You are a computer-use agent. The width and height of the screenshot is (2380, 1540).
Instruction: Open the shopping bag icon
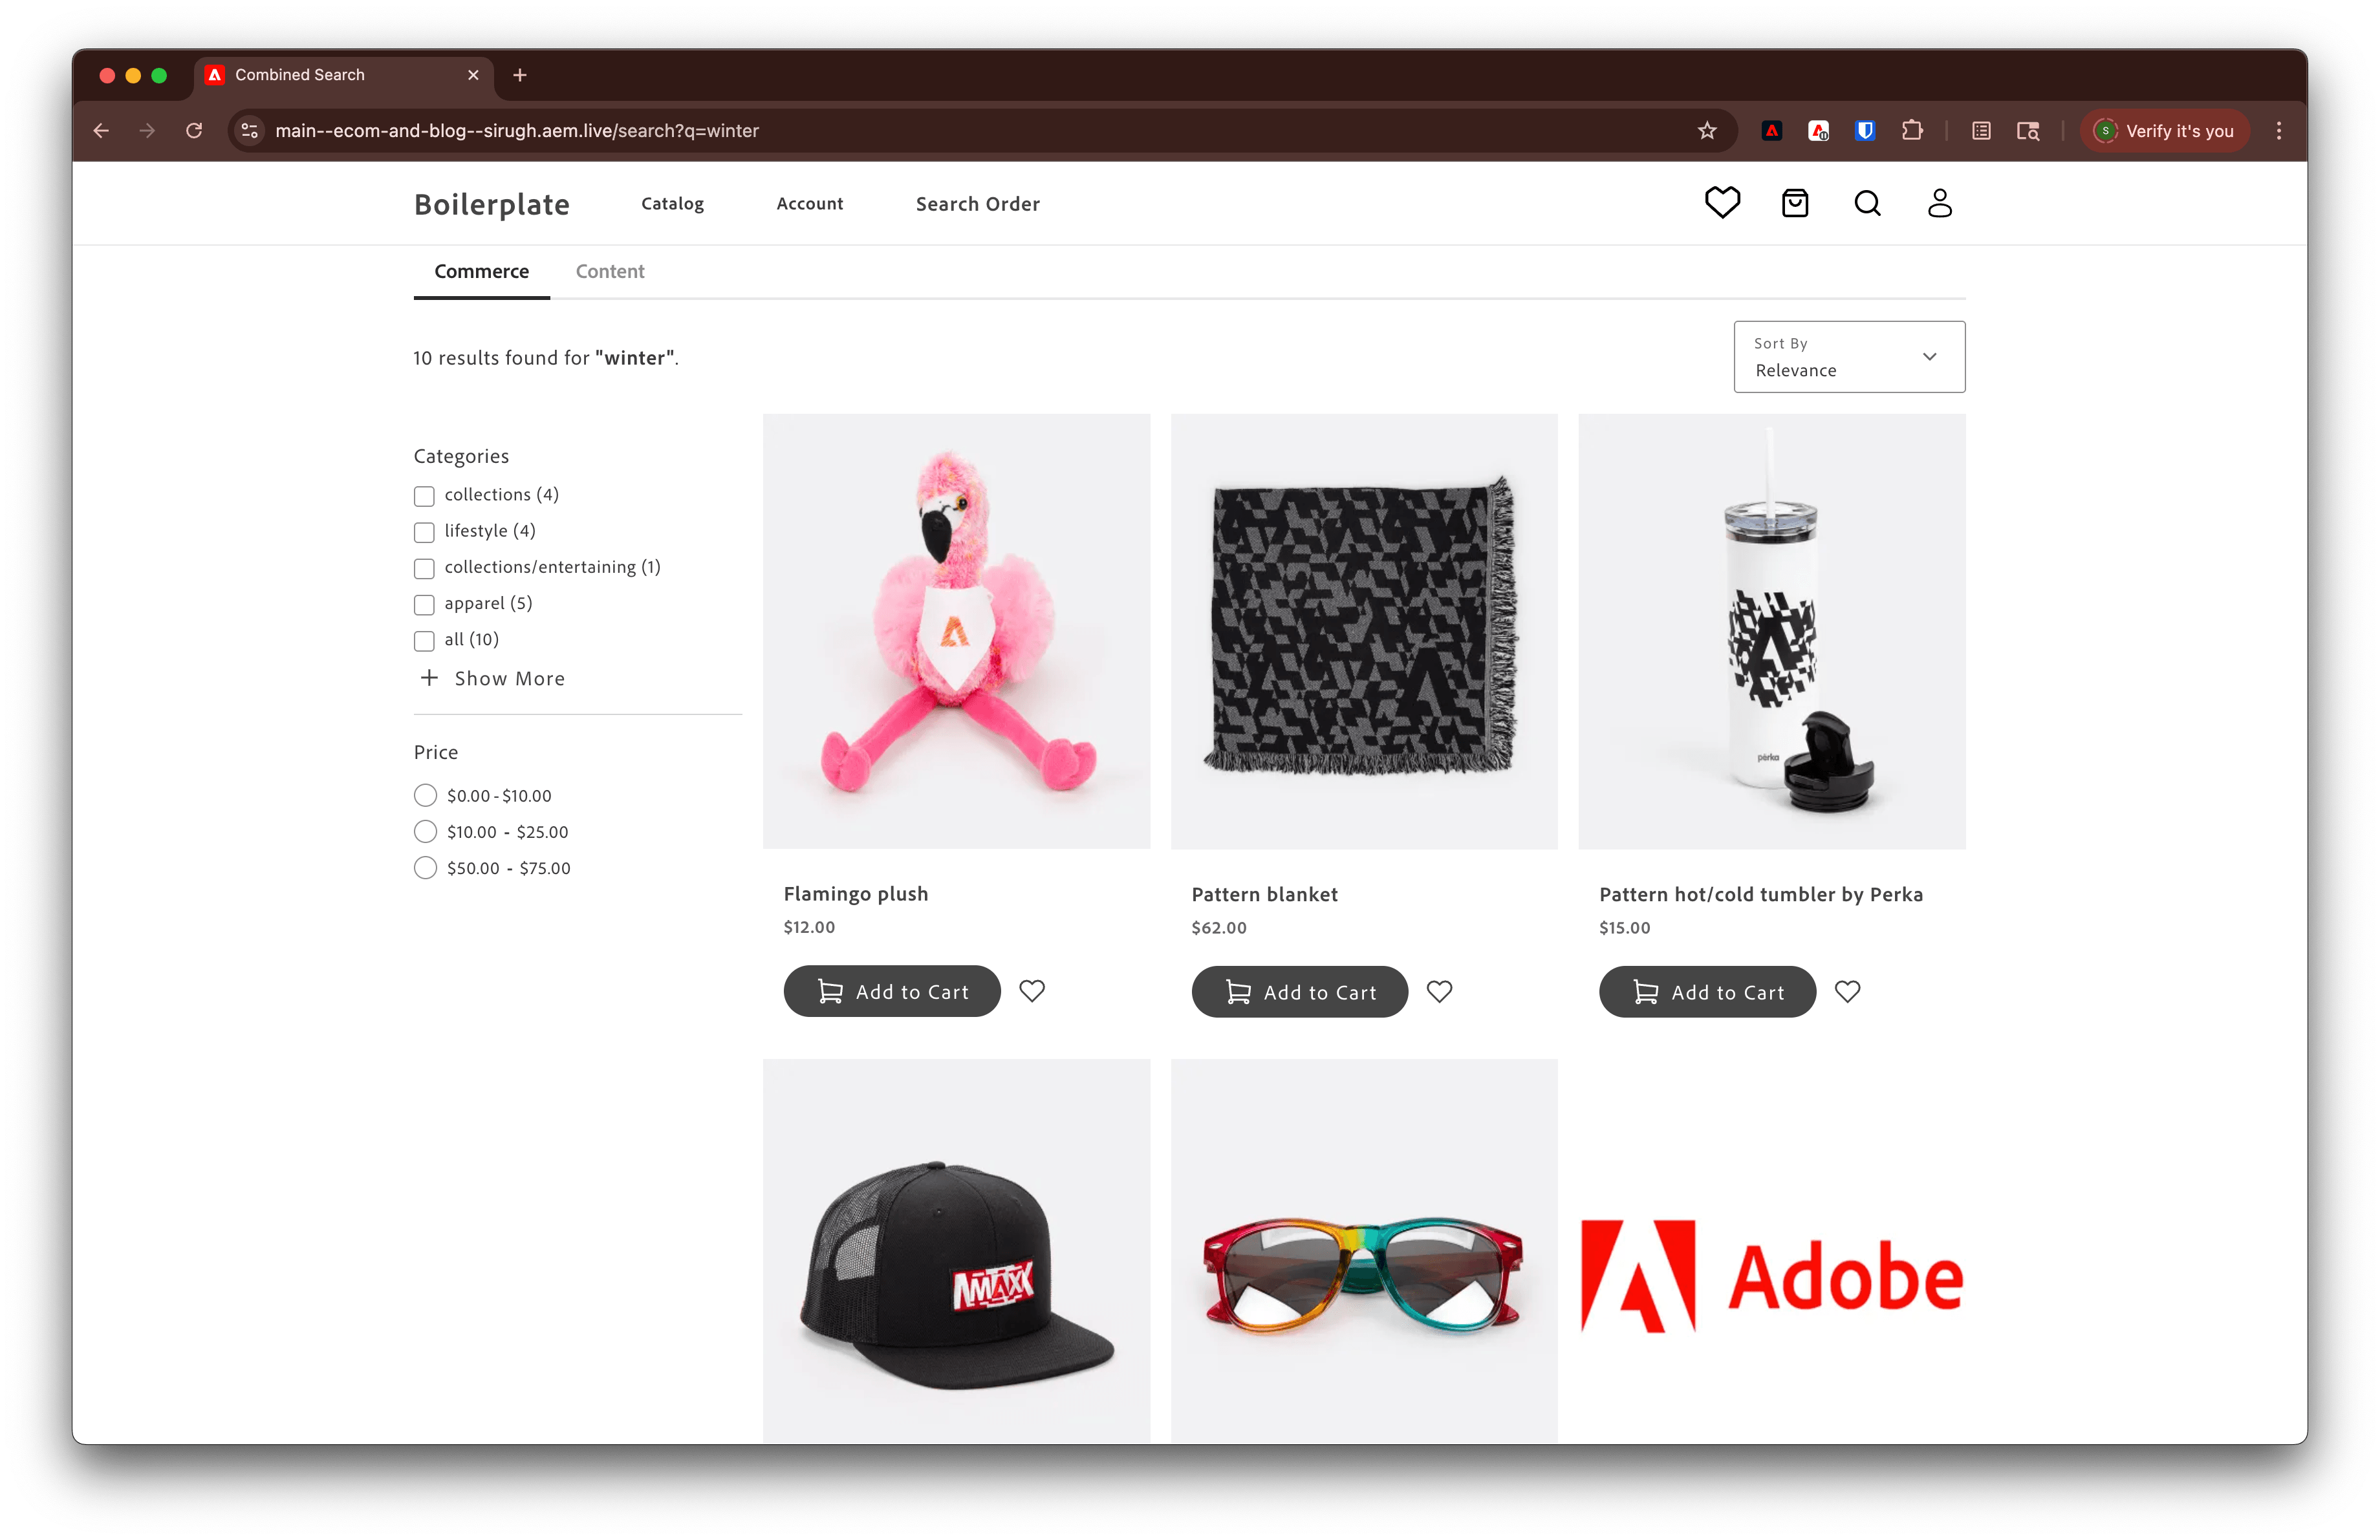click(x=1794, y=203)
